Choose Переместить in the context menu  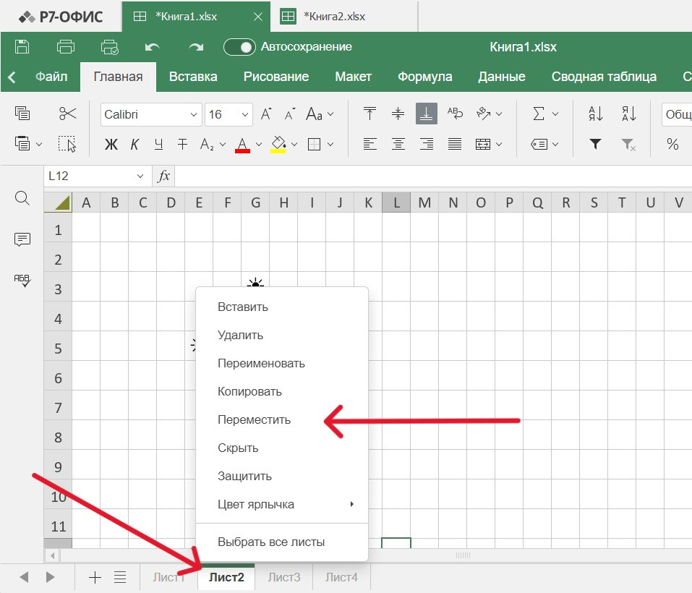(x=254, y=419)
